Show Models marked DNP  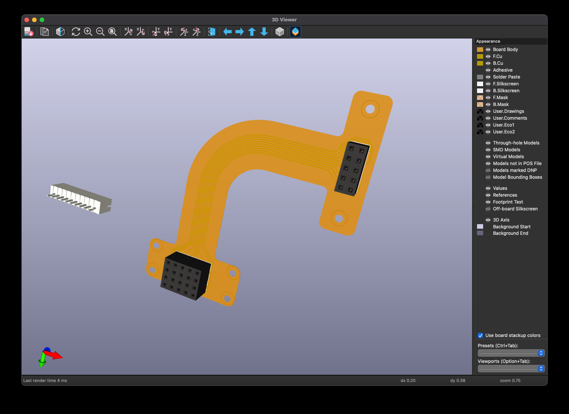click(488, 170)
